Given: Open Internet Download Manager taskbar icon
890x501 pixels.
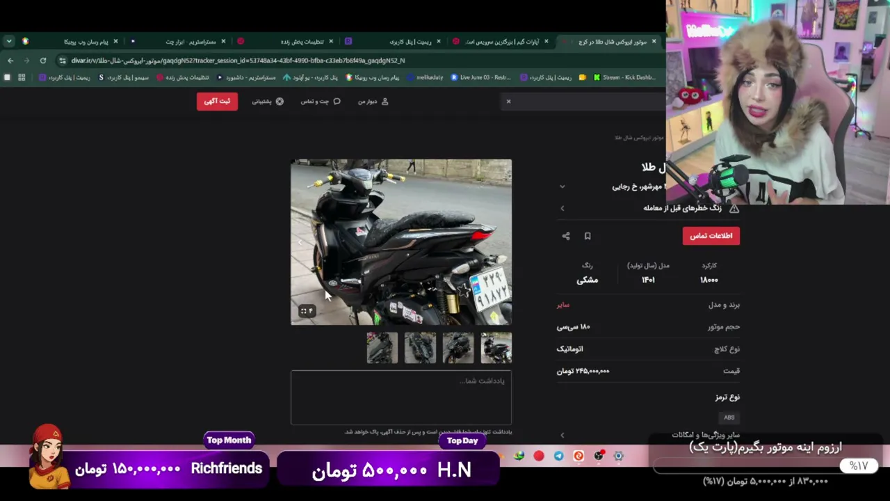Looking at the screenshot, I should [x=519, y=456].
